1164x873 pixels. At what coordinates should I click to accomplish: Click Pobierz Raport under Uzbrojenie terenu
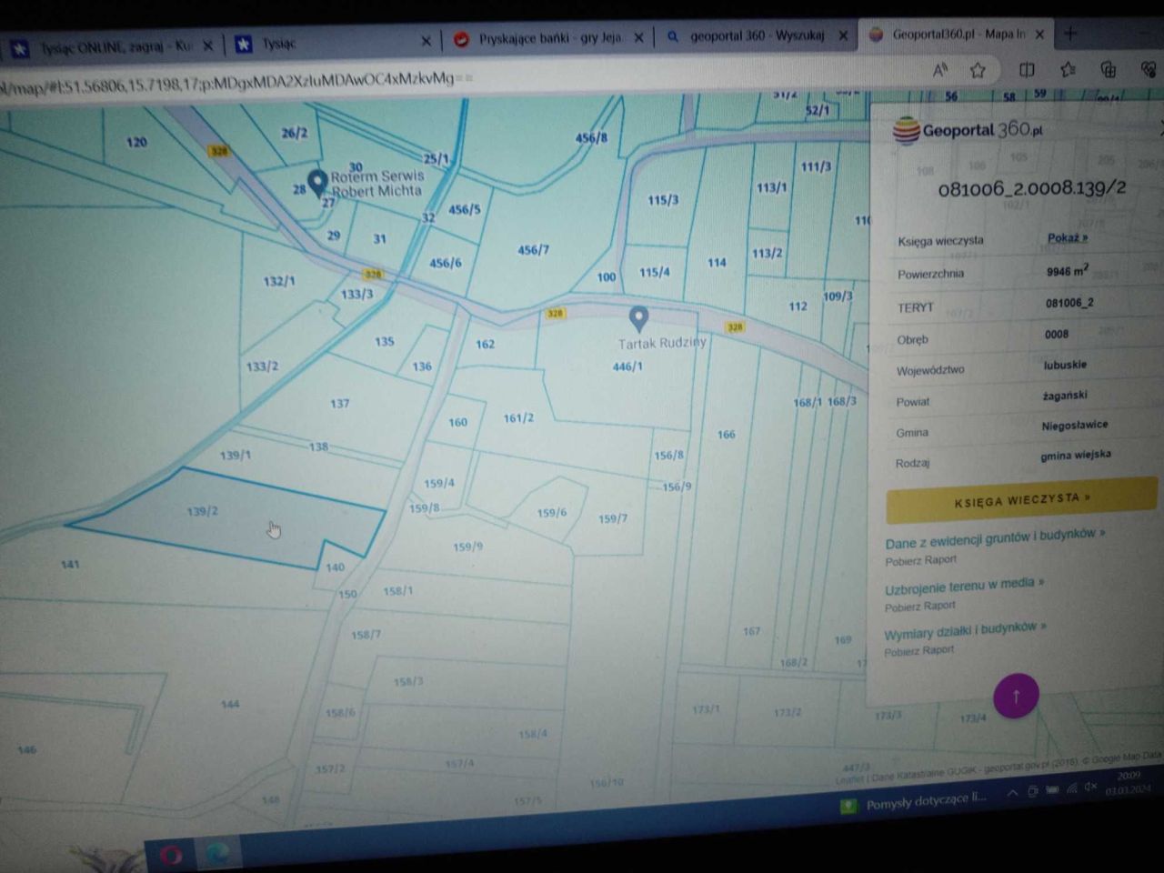pyautogui.click(x=919, y=607)
